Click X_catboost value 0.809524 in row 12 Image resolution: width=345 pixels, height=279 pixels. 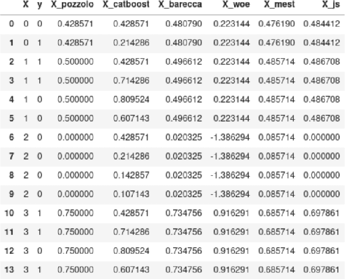tap(132, 250)
